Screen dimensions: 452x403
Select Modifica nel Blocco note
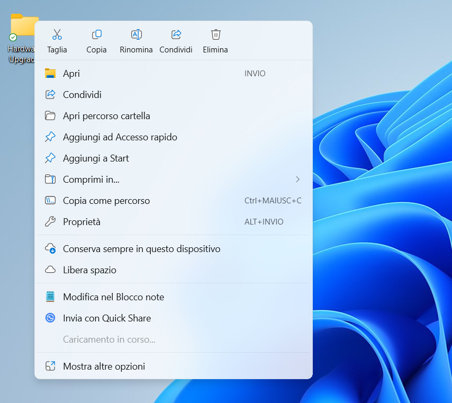(113, 297)
